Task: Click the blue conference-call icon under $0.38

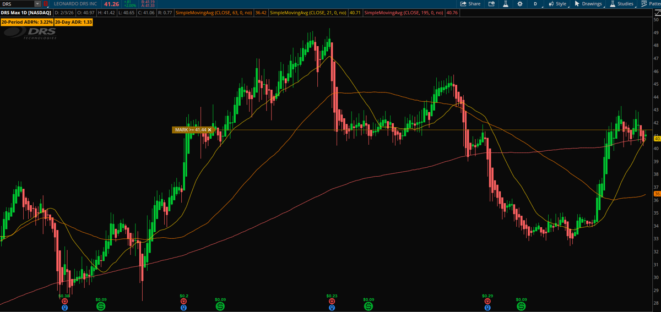Action: (64, 308)
